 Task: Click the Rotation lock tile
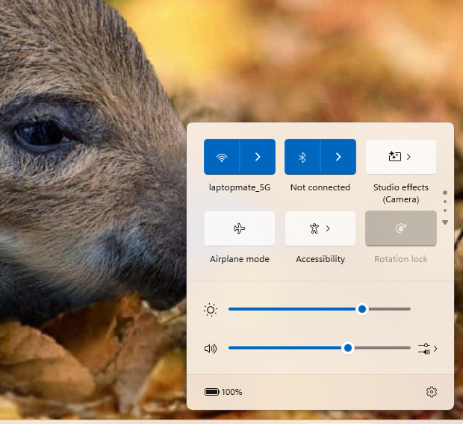click(x=401, y=228)
